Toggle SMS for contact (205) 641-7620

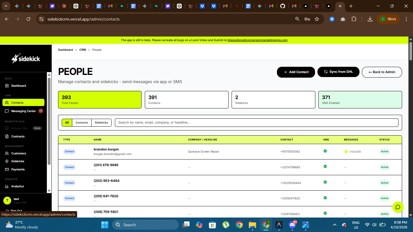pos(325,198)
